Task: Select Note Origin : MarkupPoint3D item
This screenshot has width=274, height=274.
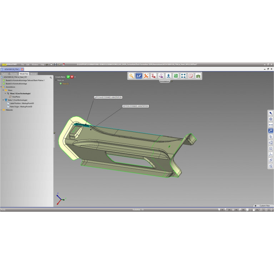Action: [x=21, y=106]
